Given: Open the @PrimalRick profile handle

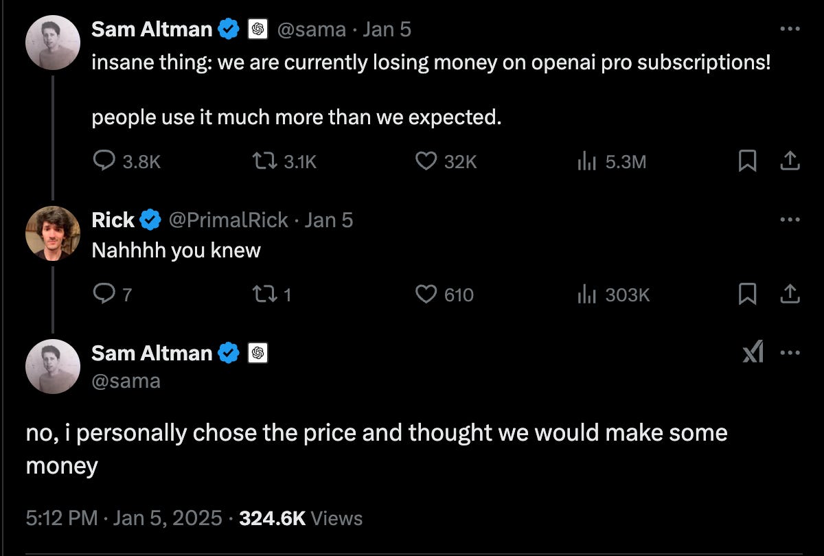Looking at the screenshot, I should tap(228, 220).
